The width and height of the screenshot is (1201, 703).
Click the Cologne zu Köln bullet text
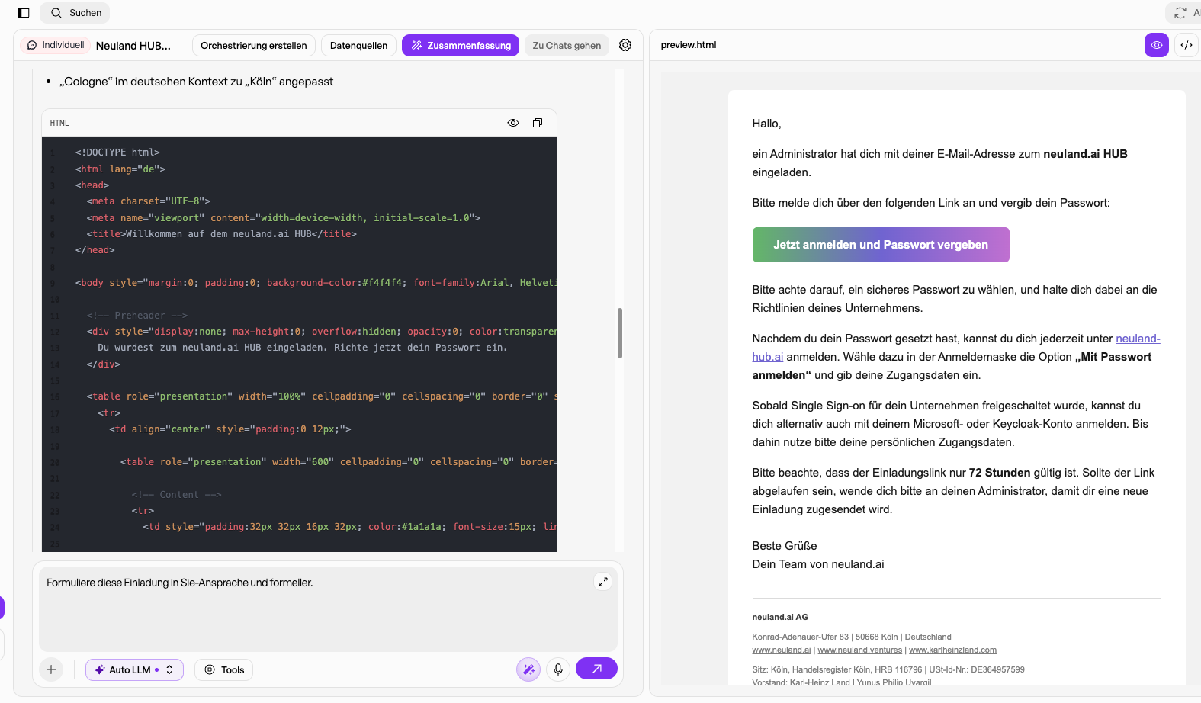coord(197,82)
